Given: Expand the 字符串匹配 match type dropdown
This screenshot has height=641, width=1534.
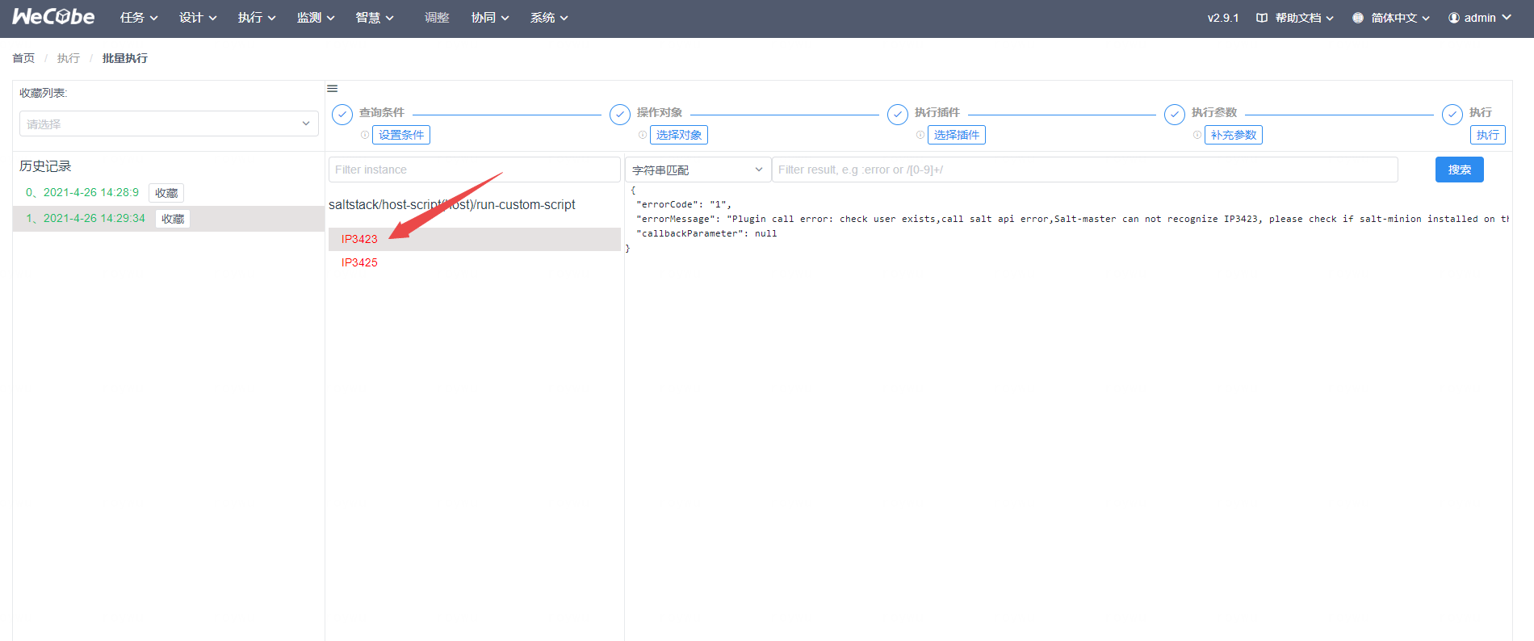Looking at the screenshot, I should coord(698,170).
